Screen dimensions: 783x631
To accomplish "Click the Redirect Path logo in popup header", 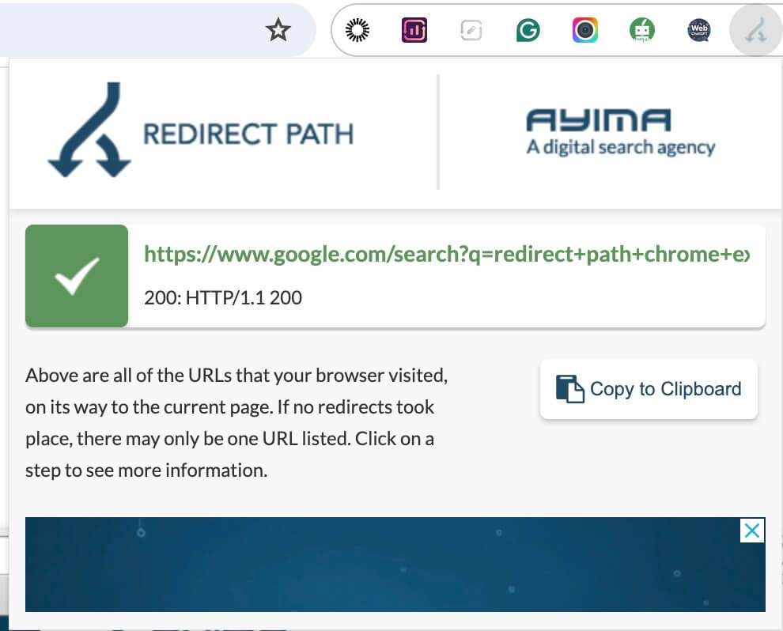I will [201, 130].
